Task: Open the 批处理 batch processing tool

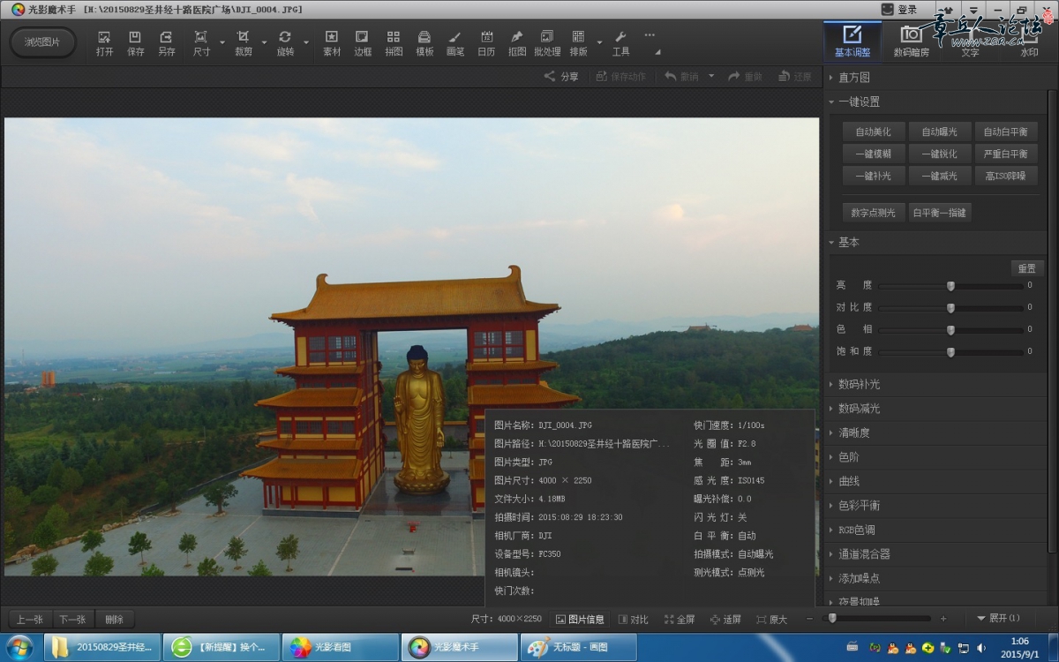Action: point(547,43)
